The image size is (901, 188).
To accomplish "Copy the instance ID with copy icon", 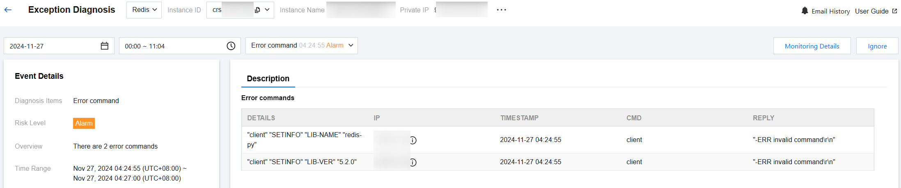I will [257, 10].
